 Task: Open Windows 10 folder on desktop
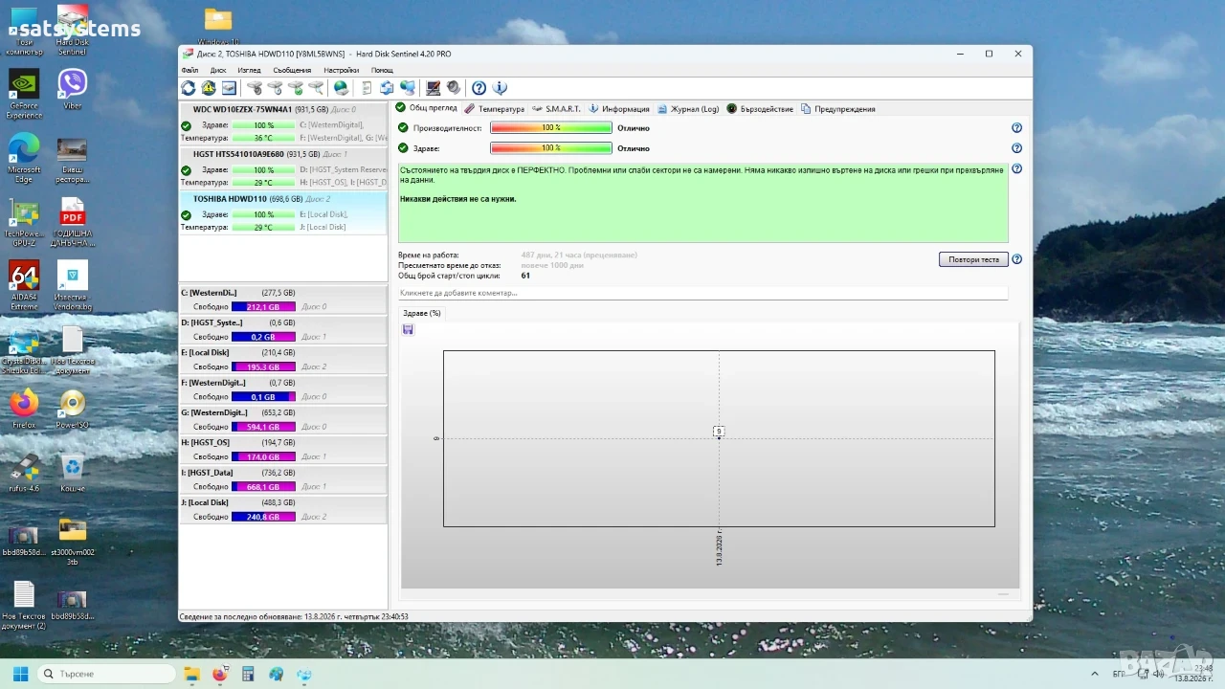pyautogui.click(x=218, y=27)
